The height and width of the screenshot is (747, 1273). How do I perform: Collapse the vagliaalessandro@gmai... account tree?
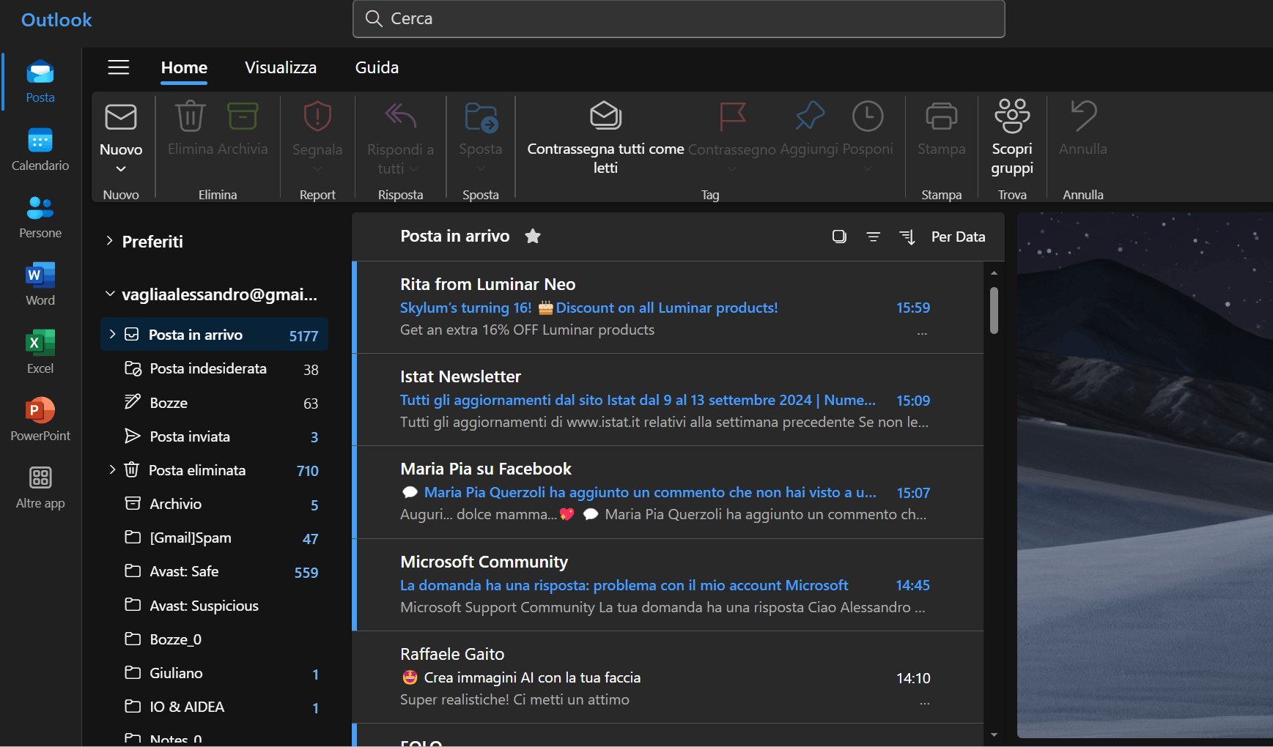110,294
